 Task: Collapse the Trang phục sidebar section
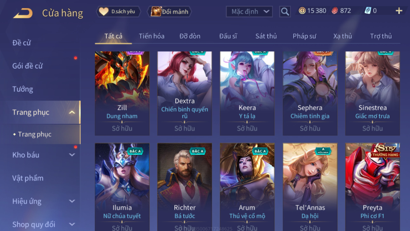point(72,112)
